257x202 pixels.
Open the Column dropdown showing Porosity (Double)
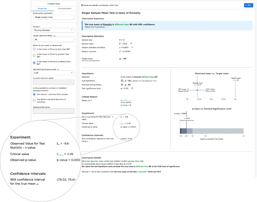pyautogui.click(x=54, y=30)
